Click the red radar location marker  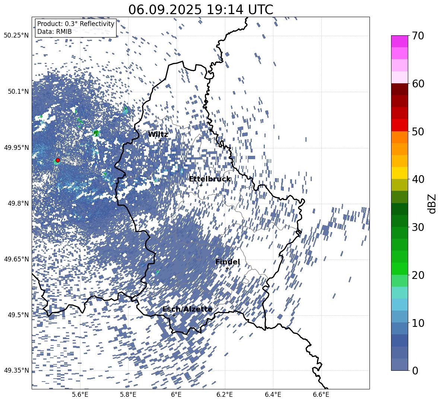pos(58,160)
